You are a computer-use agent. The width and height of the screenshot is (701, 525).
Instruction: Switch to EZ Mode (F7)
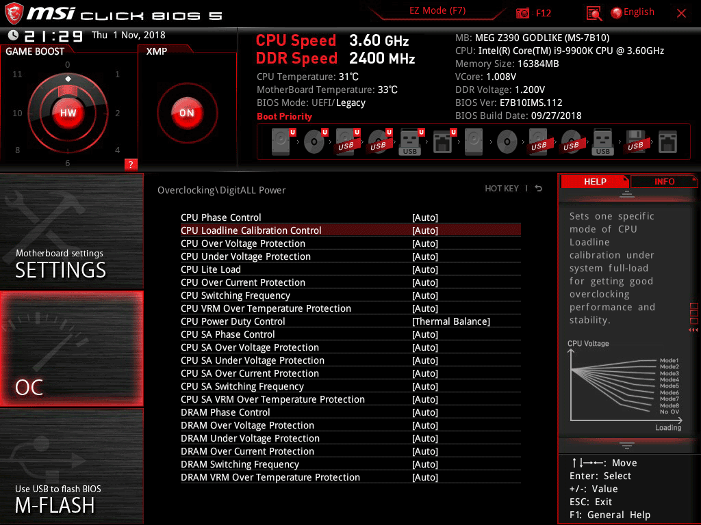pos(437,11)
